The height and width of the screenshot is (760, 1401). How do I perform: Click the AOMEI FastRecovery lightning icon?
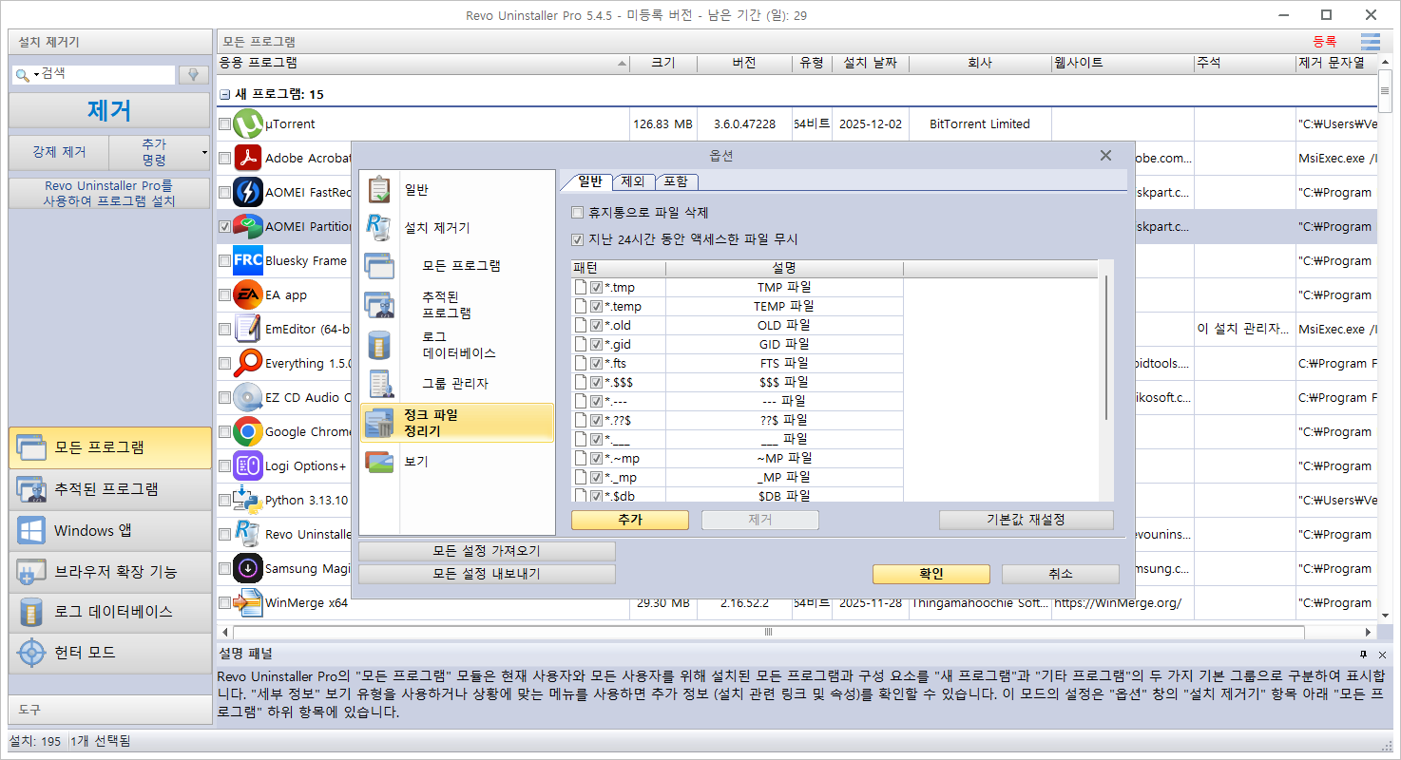coord(248,193)
